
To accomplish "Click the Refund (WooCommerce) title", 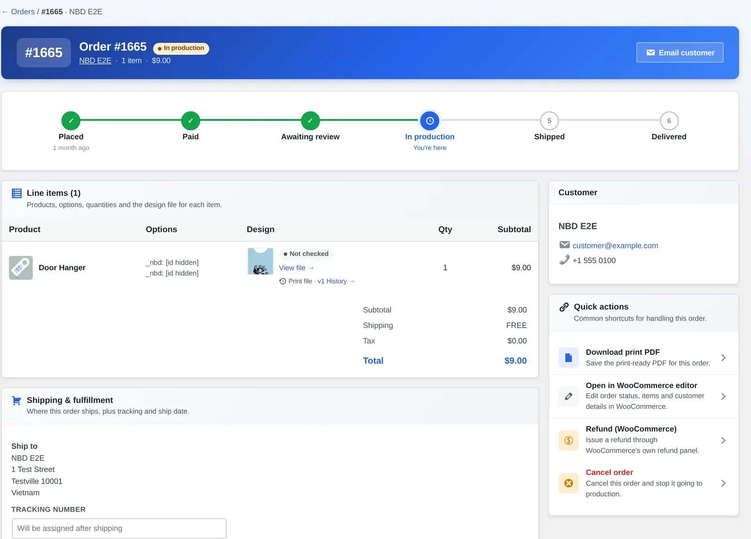I will [631, 429].
